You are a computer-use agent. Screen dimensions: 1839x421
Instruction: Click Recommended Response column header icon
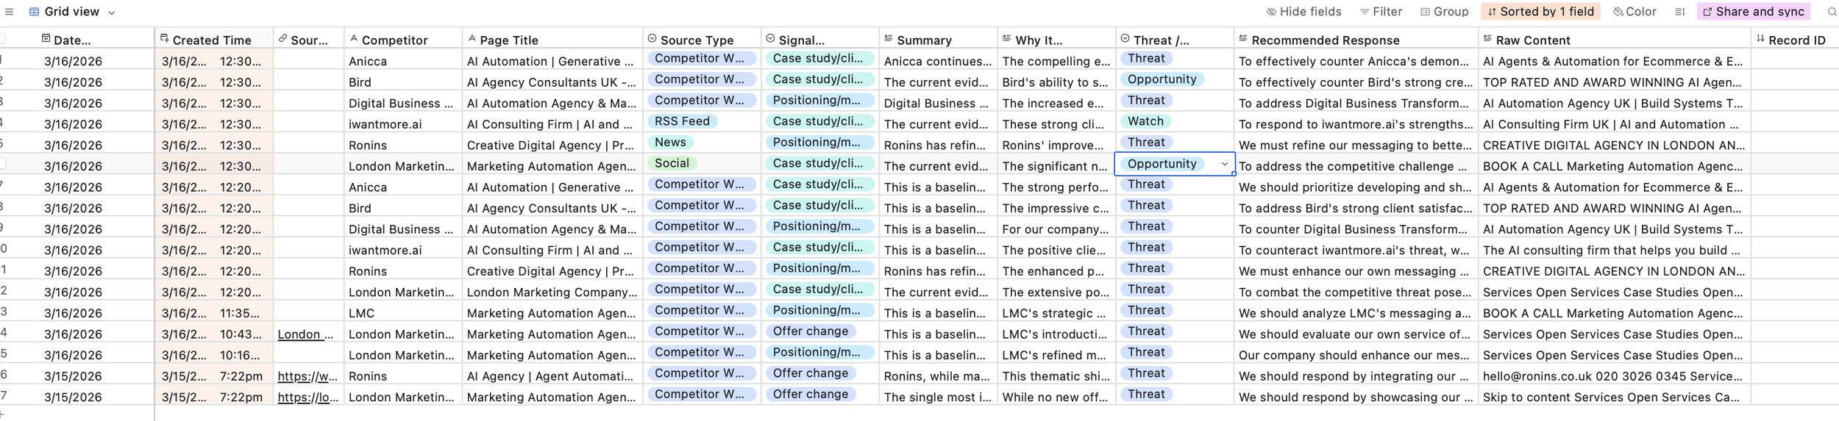coord(1243,38)
